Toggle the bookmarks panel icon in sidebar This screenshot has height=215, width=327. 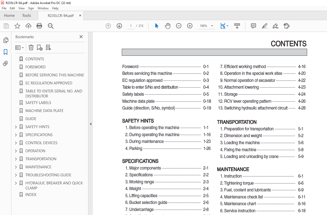6,52
